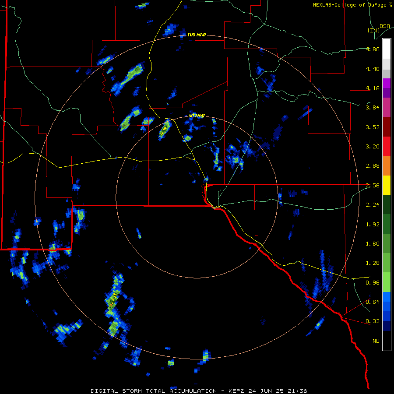The image size is (394, 394).
Task: Click the 3.52 legend value
Action: (373, 127)
